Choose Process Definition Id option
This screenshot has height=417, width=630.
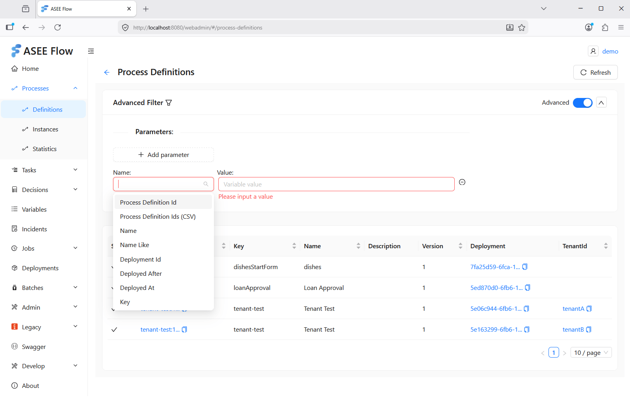(163, 202)
